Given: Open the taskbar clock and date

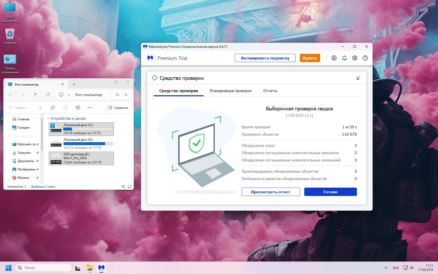Looking at the screenshot, I should [425, 268].
